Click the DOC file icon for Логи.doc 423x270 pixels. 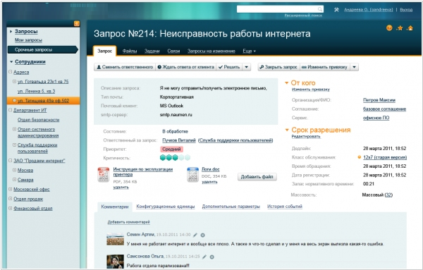[192, 175]
